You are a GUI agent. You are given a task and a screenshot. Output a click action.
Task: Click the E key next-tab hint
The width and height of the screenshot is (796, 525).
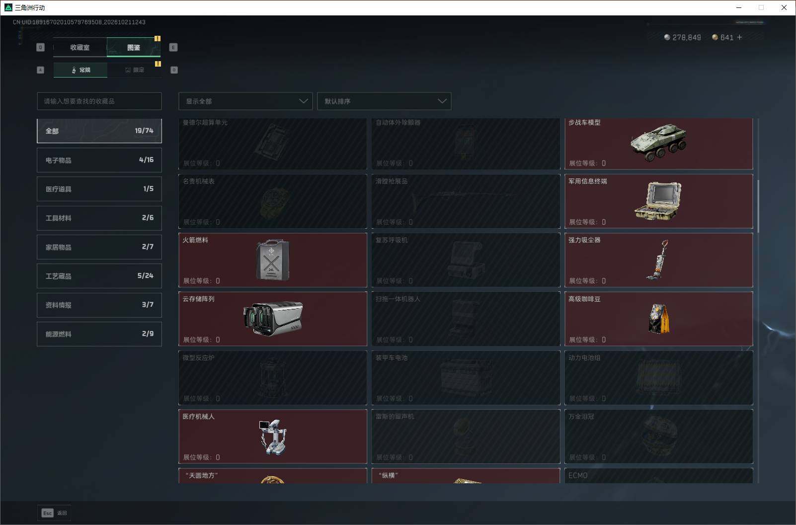click(173, 47)
